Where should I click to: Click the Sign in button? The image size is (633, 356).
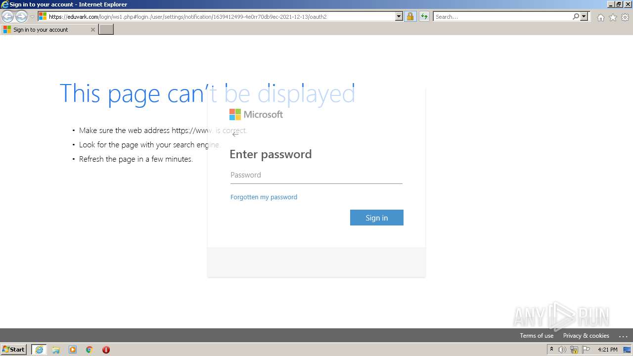coord(377,218)
